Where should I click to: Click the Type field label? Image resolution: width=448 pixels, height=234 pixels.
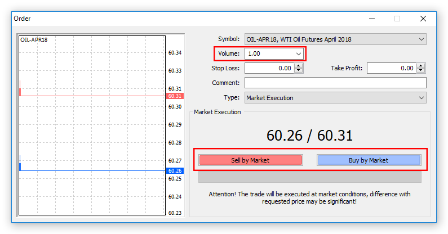point(232,98)
